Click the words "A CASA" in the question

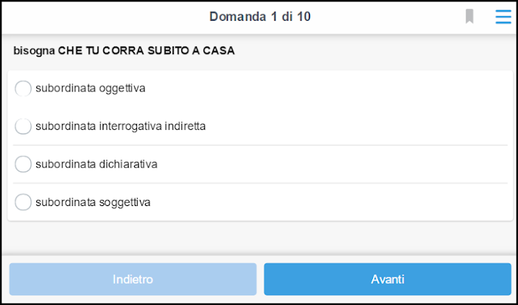213,50
